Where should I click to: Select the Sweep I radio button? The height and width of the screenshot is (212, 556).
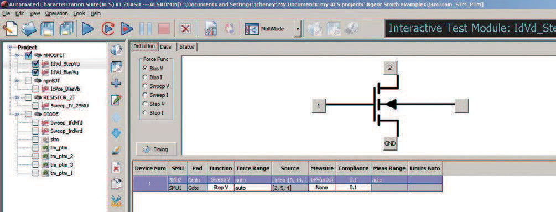point(145,95)
